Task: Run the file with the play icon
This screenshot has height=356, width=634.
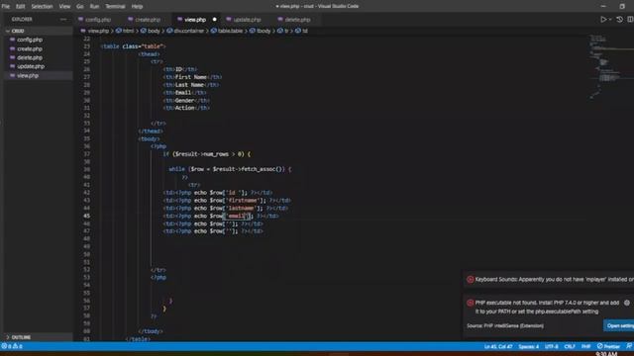Action: click(603, 20)
